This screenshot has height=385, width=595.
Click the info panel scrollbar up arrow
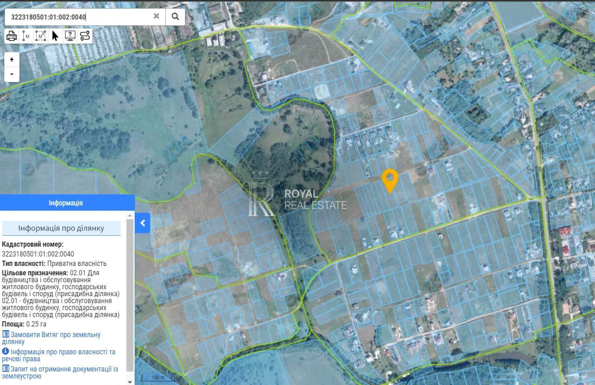pos(130,215)
